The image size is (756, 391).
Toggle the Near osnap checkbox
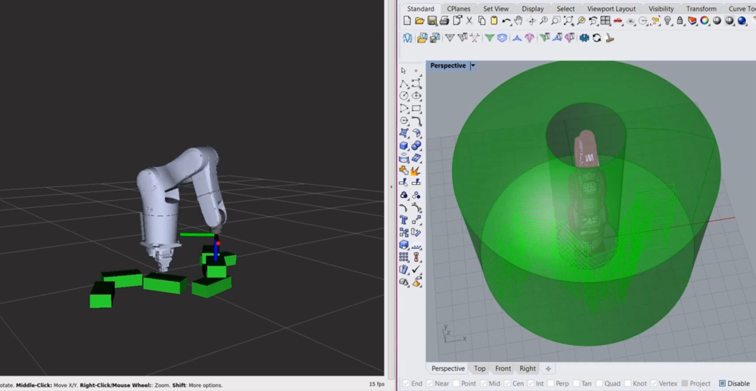[429, 383]
